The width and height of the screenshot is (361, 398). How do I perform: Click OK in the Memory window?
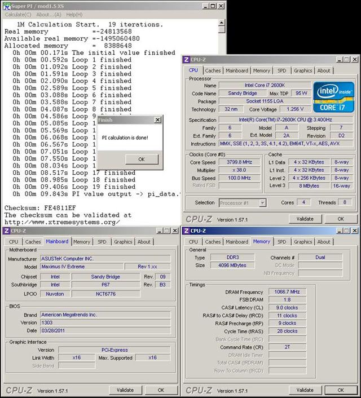click(x=341, y=390)
